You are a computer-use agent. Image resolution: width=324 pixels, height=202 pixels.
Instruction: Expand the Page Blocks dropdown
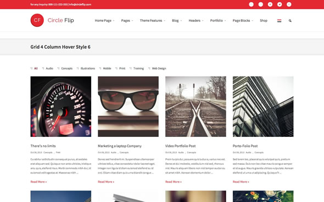click(243, 21)
